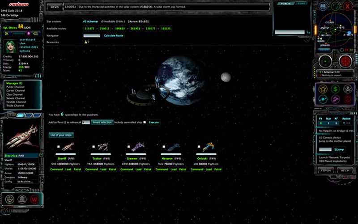Open the Public Channel entry
The image size is (358, 224).
(x=15, y=87)
